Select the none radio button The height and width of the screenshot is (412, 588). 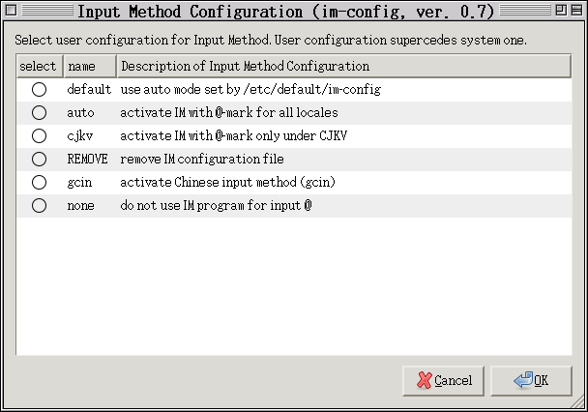[40, 205]
